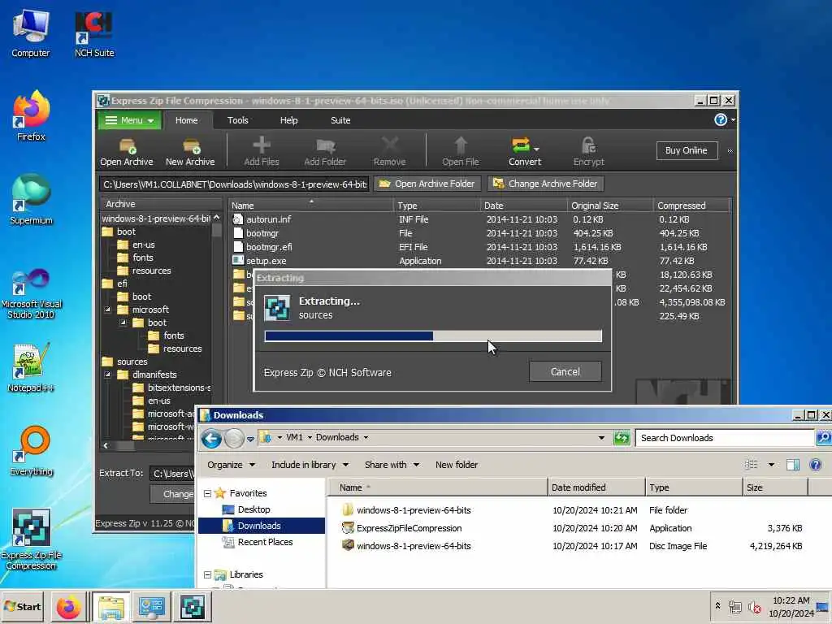Click the Add Files toolbar icon
The height and width of the screenshot is (624, 832).
261,151
